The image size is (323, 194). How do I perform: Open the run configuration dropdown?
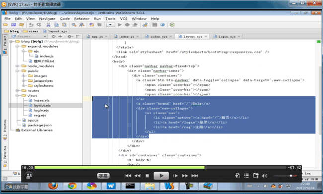click(x=110, y=25)
